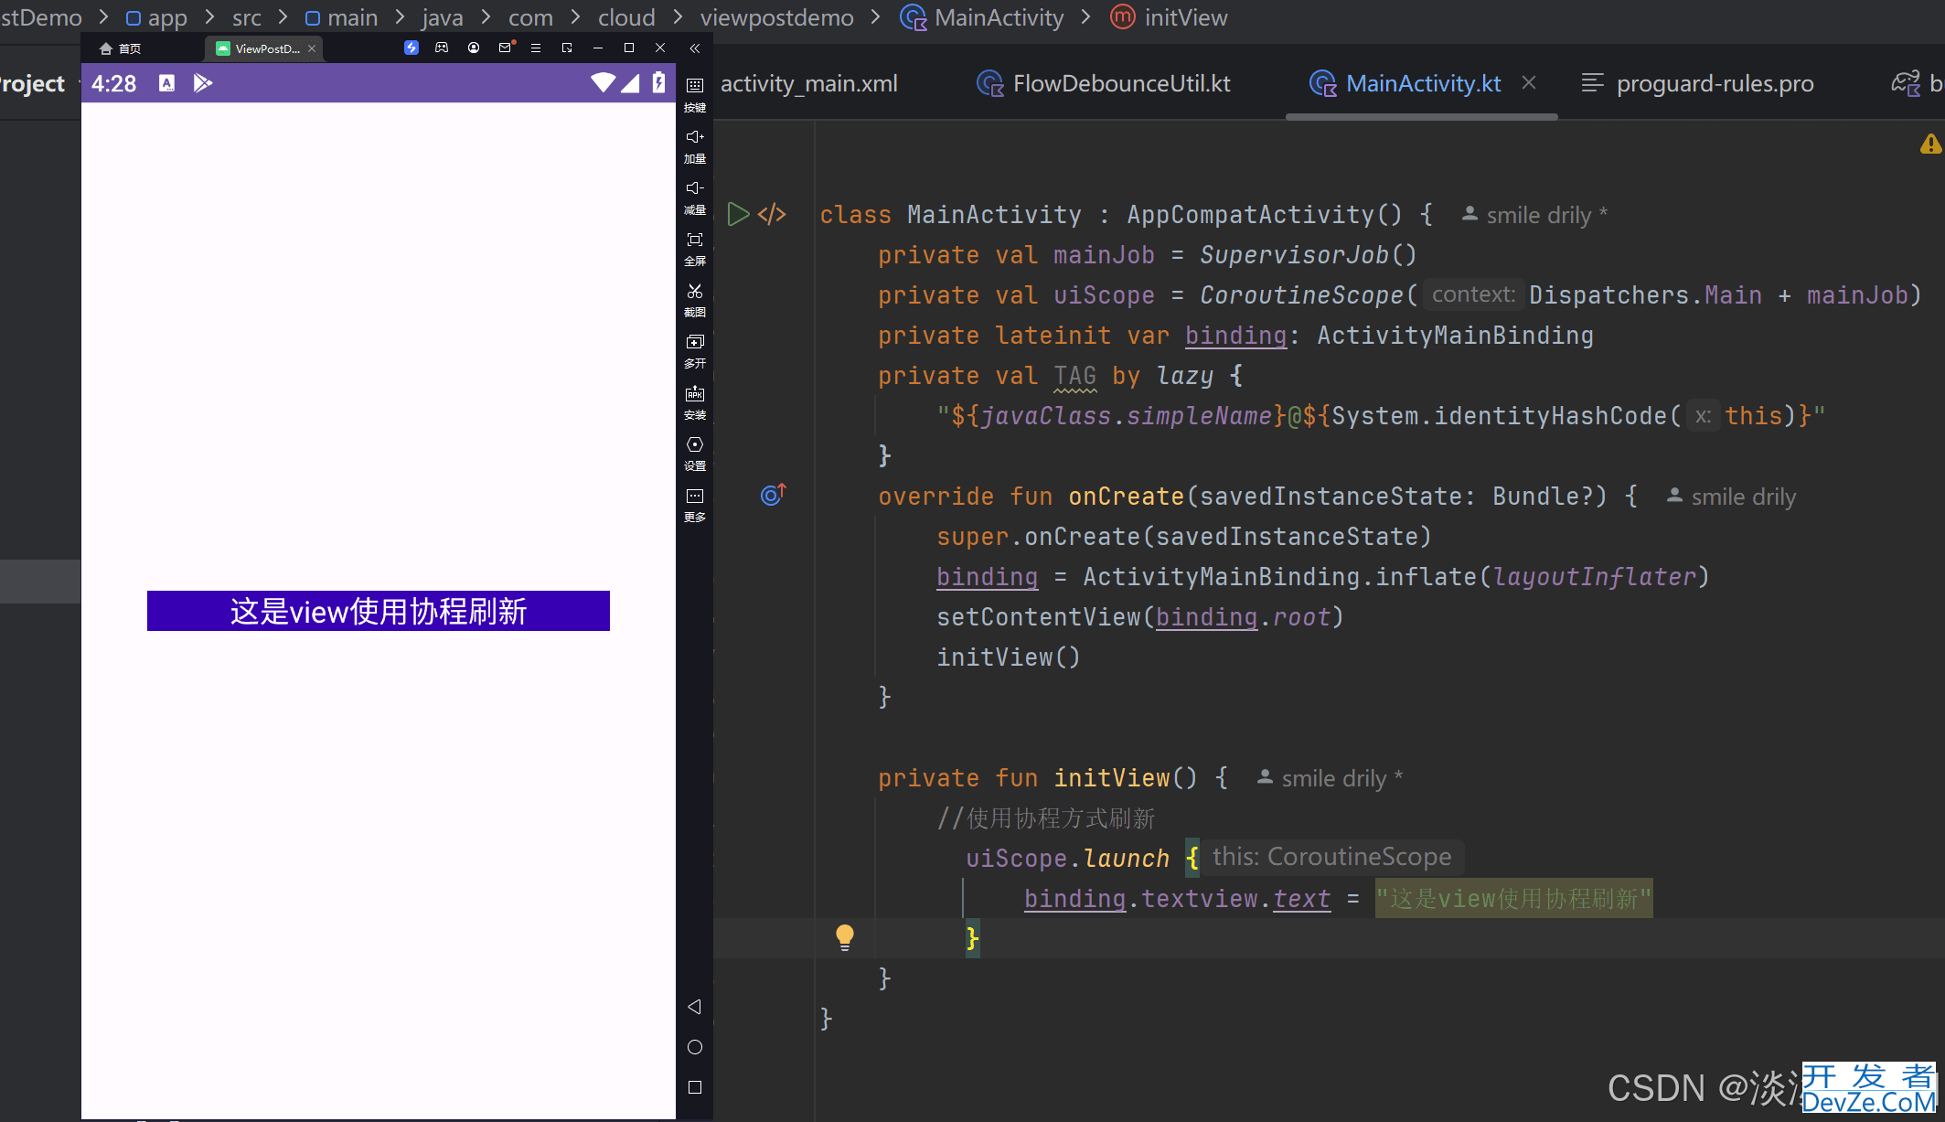Click the string "这是view使用协程刷新" in code

[x=1514, y=899]
